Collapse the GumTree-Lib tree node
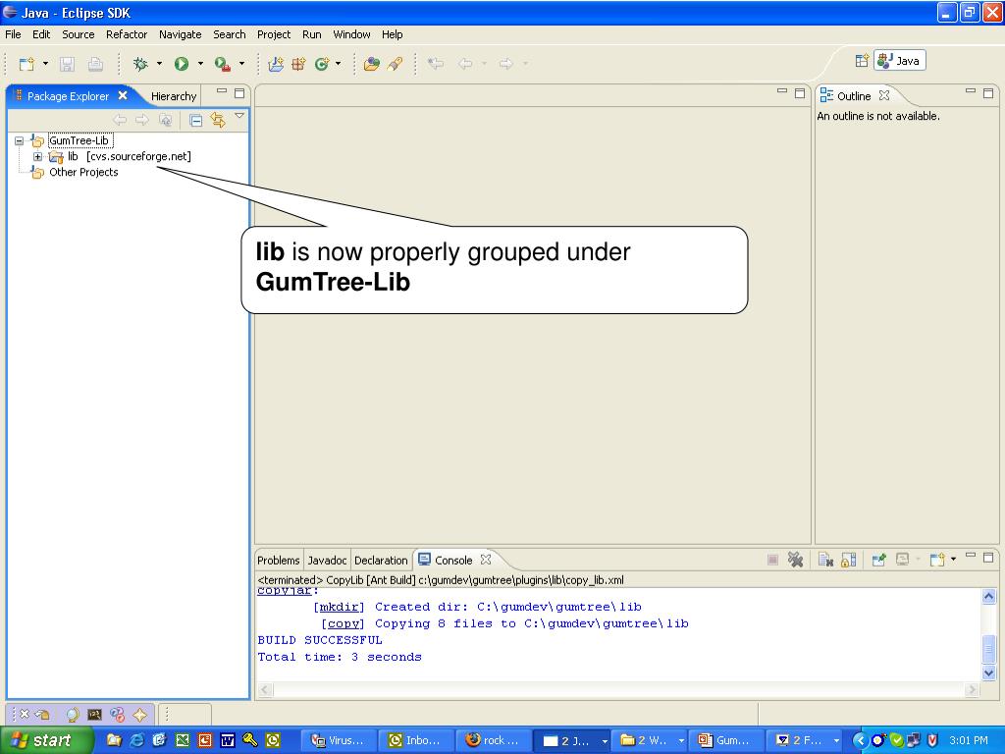 pyautogui.click(x=20, y=140)
